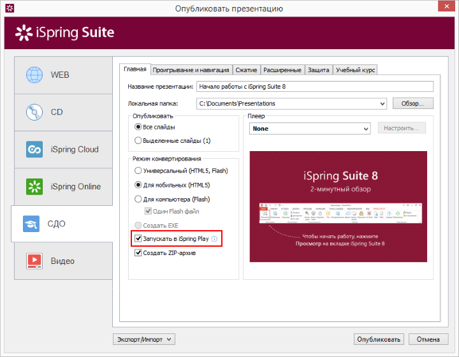
Task: Open the Проигрывание и навигация tab
Action: (191, 70)
